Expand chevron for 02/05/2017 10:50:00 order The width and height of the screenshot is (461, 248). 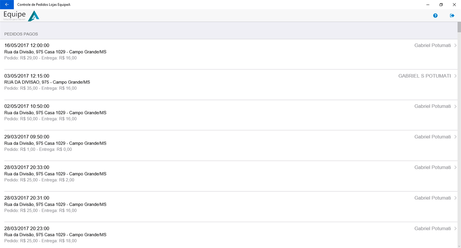pyautogui.click(x=455, y=106)
